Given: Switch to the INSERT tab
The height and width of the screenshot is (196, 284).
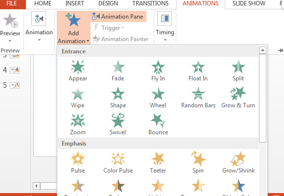Looking at the screenshot, I should click(x=74, y=3).
